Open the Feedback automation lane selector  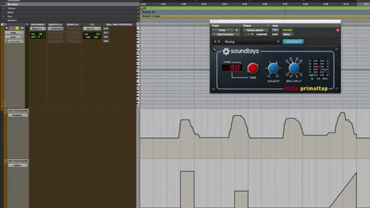18,115
